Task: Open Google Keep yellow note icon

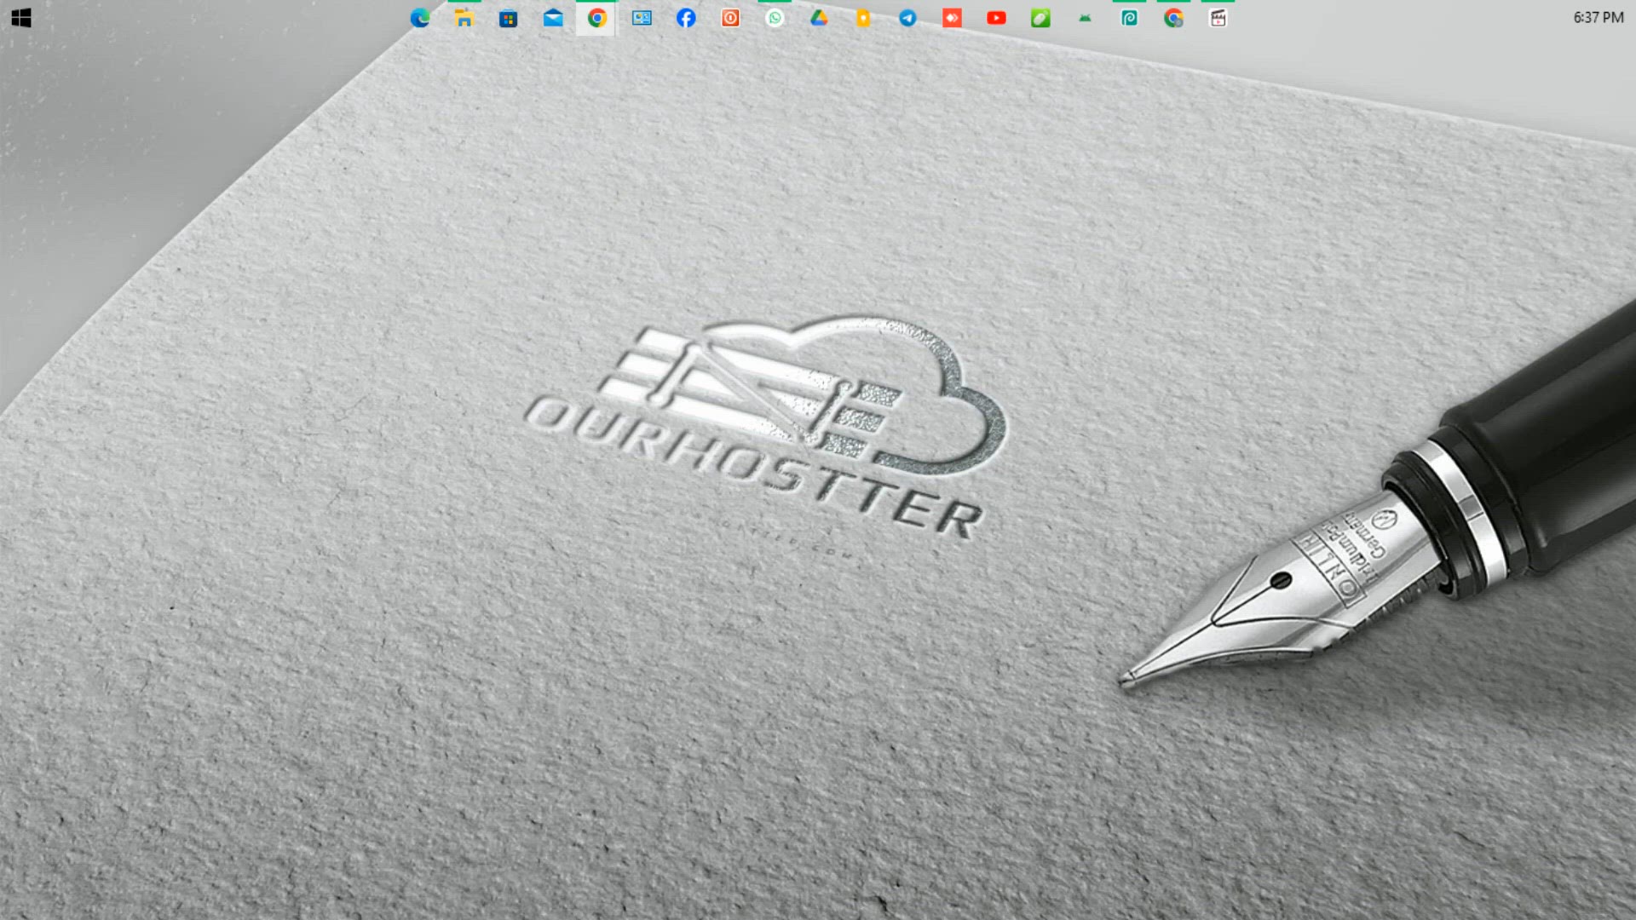Action: tap(863, 18)
